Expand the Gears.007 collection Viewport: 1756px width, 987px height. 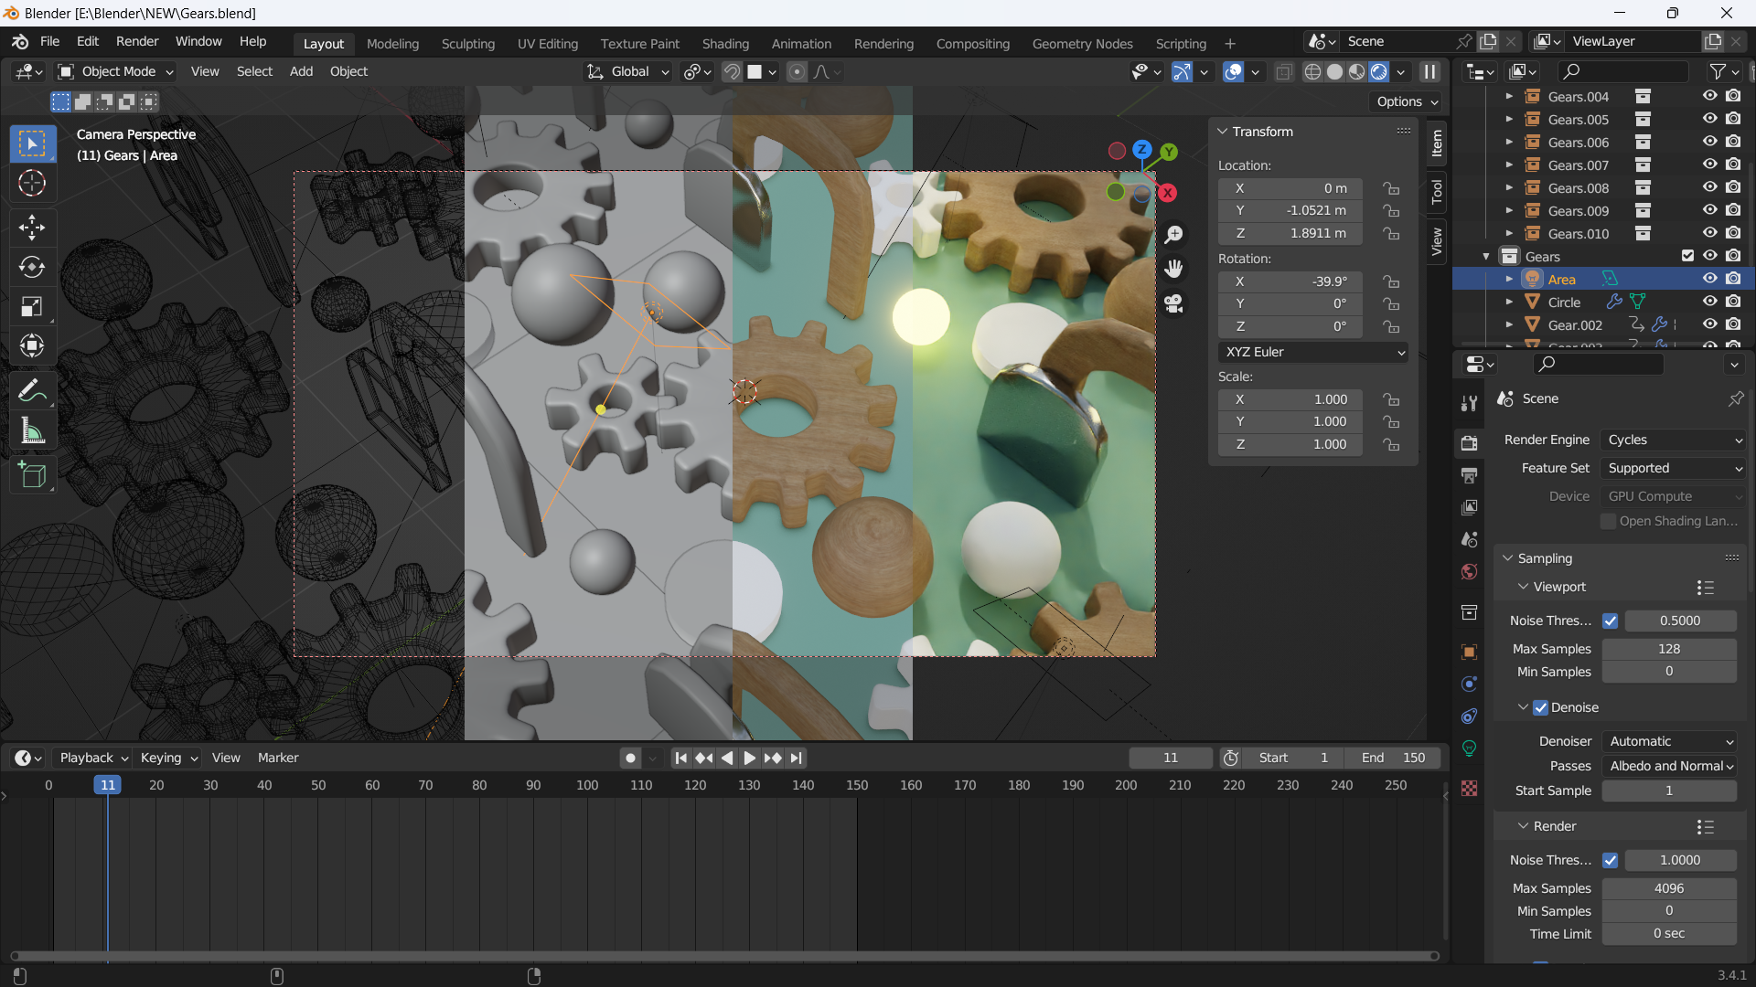tap(1509, 164)
